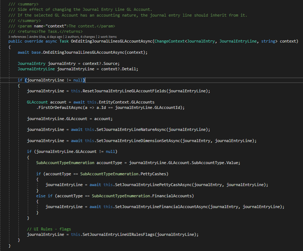Click SetJournalEntryLineDimensionSetAsync method call
303x251 pixels.
138,141
